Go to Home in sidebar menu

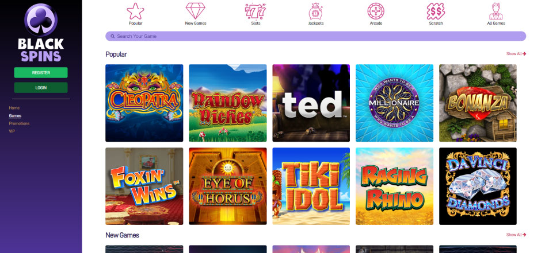pos(14,108)
